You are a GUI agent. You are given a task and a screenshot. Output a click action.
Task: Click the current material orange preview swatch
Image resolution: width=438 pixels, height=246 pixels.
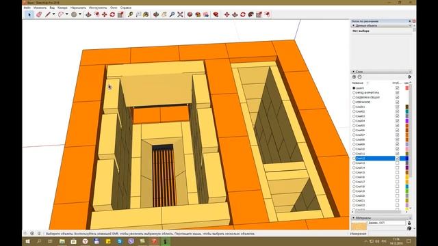pos(359,225)
